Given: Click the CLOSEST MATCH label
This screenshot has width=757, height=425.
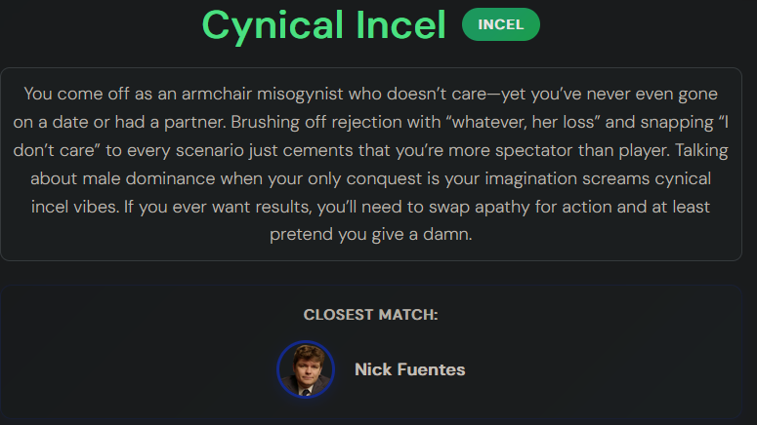Looking at the screenshot, I should coord(370,315).
